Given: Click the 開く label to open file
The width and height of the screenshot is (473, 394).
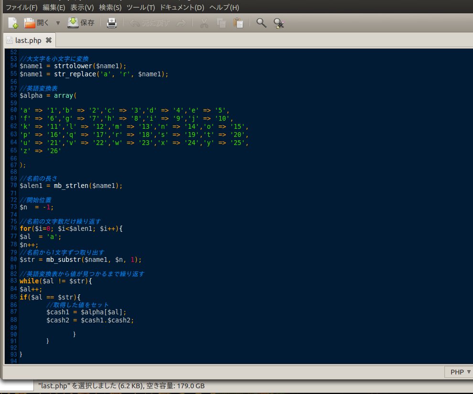Looking at the screenshot, I should point(43,23).
